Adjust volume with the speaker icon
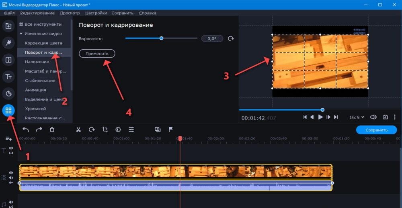402x208 pixels. click(x=373, y=117)
